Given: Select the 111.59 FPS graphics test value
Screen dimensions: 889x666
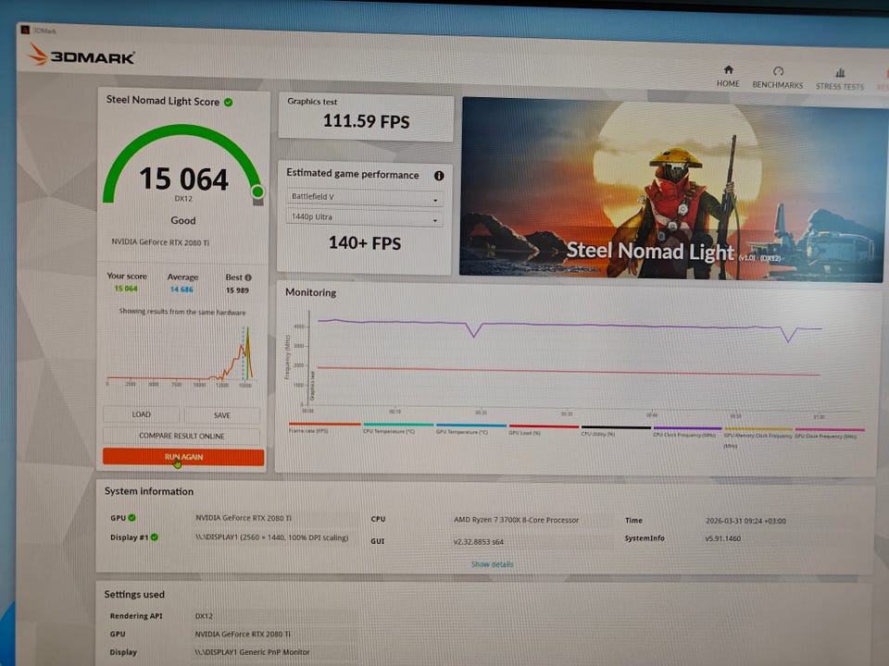Looking at the screenshot, I should [367, 121].
